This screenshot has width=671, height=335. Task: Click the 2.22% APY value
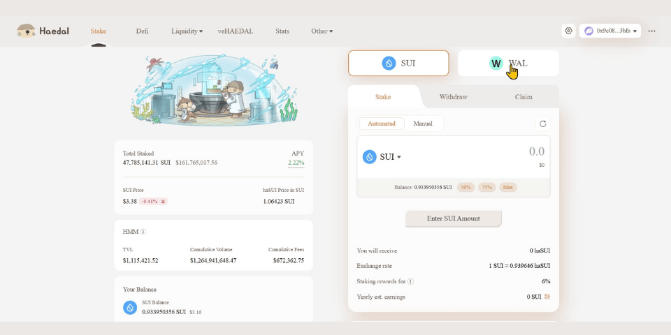[x=296, y=163]
